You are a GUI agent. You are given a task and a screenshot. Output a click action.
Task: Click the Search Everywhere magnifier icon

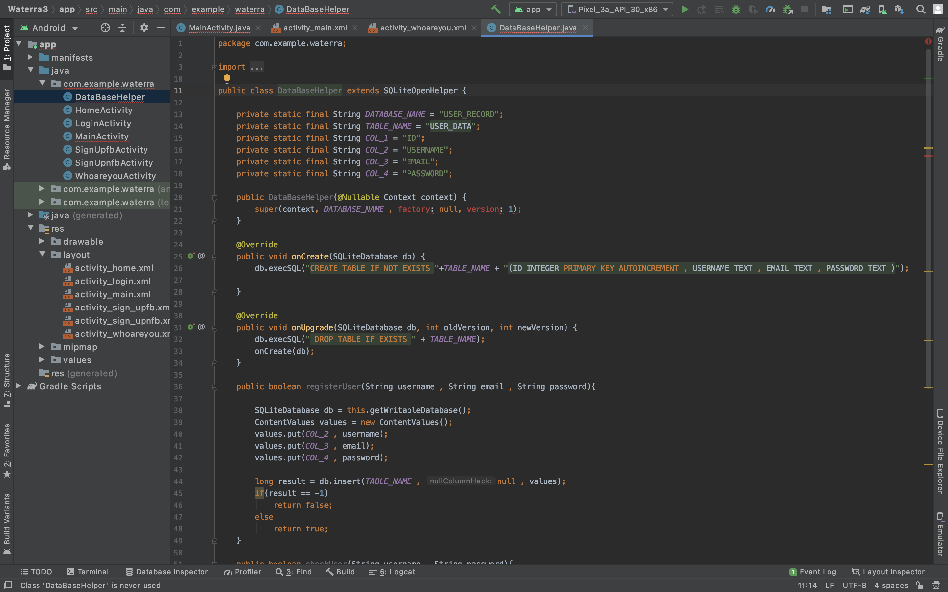tap(921, 10)
